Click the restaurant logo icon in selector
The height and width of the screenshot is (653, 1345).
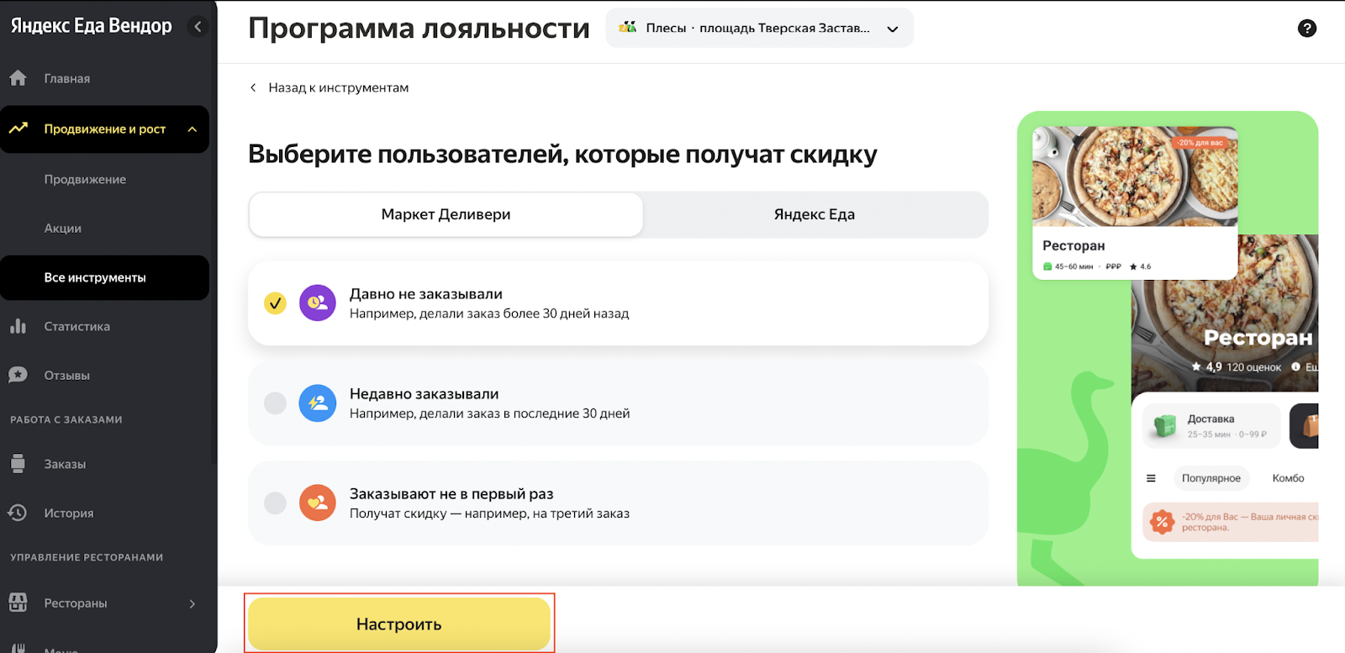tap(628, 28)
